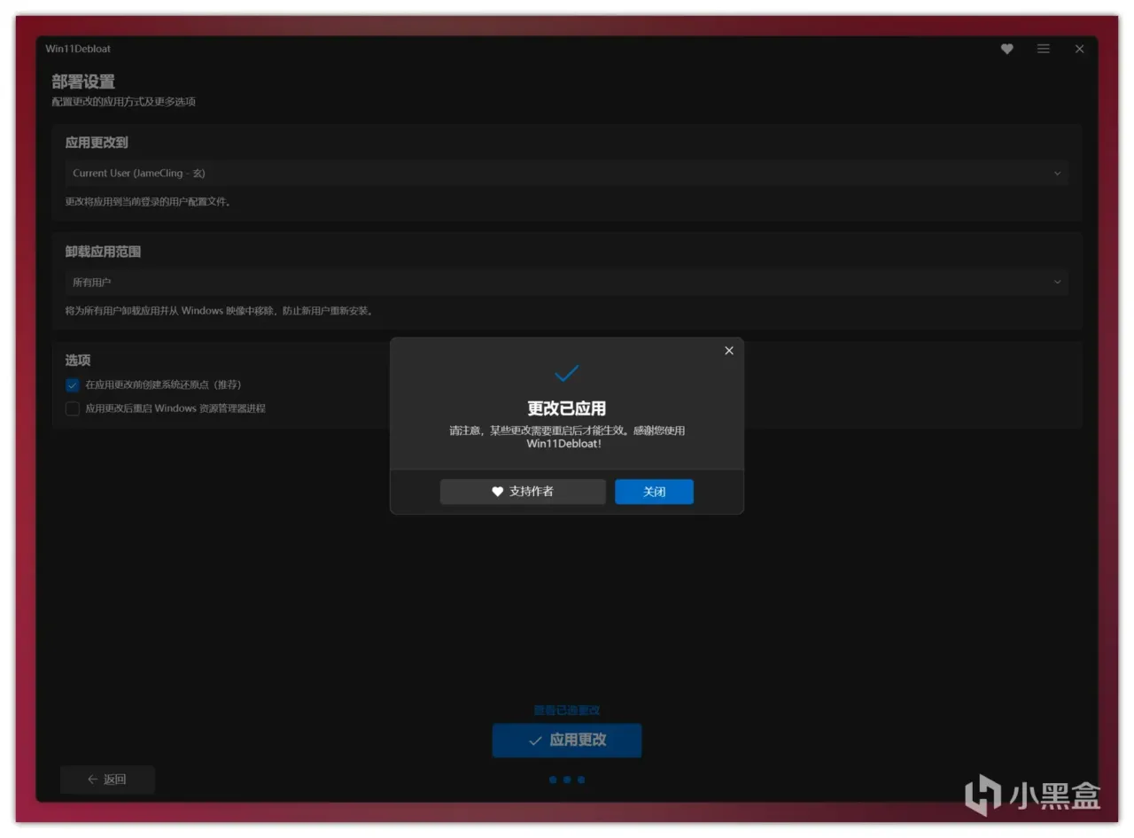Toggle the 在应用更改前创建系统还原点 checkbox
The width and height of the screenshot is (1134, 838).
click(x=73, y=385)
